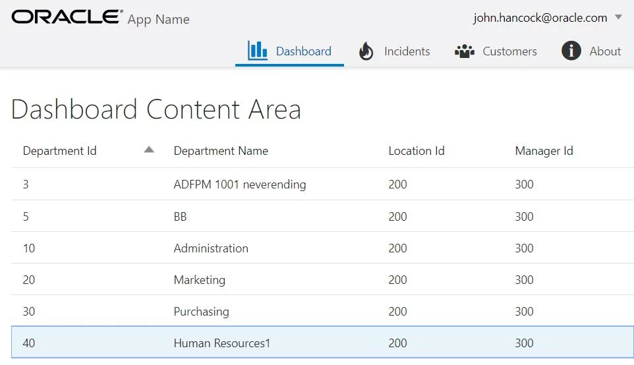Select the Purchasing department cell
This screenshot has width=634, height=365.
coord(202,311)
